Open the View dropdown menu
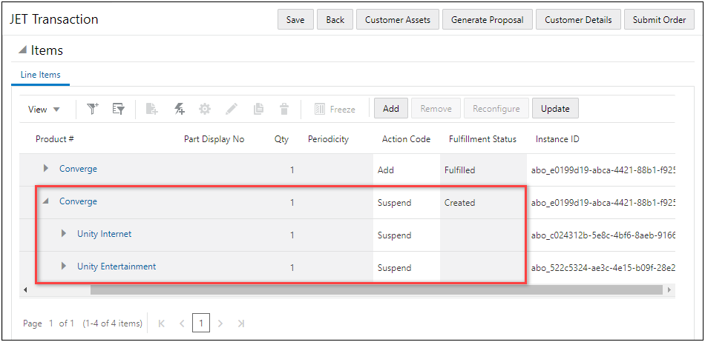This screenshot has height=342, width=705. [44, 109]
